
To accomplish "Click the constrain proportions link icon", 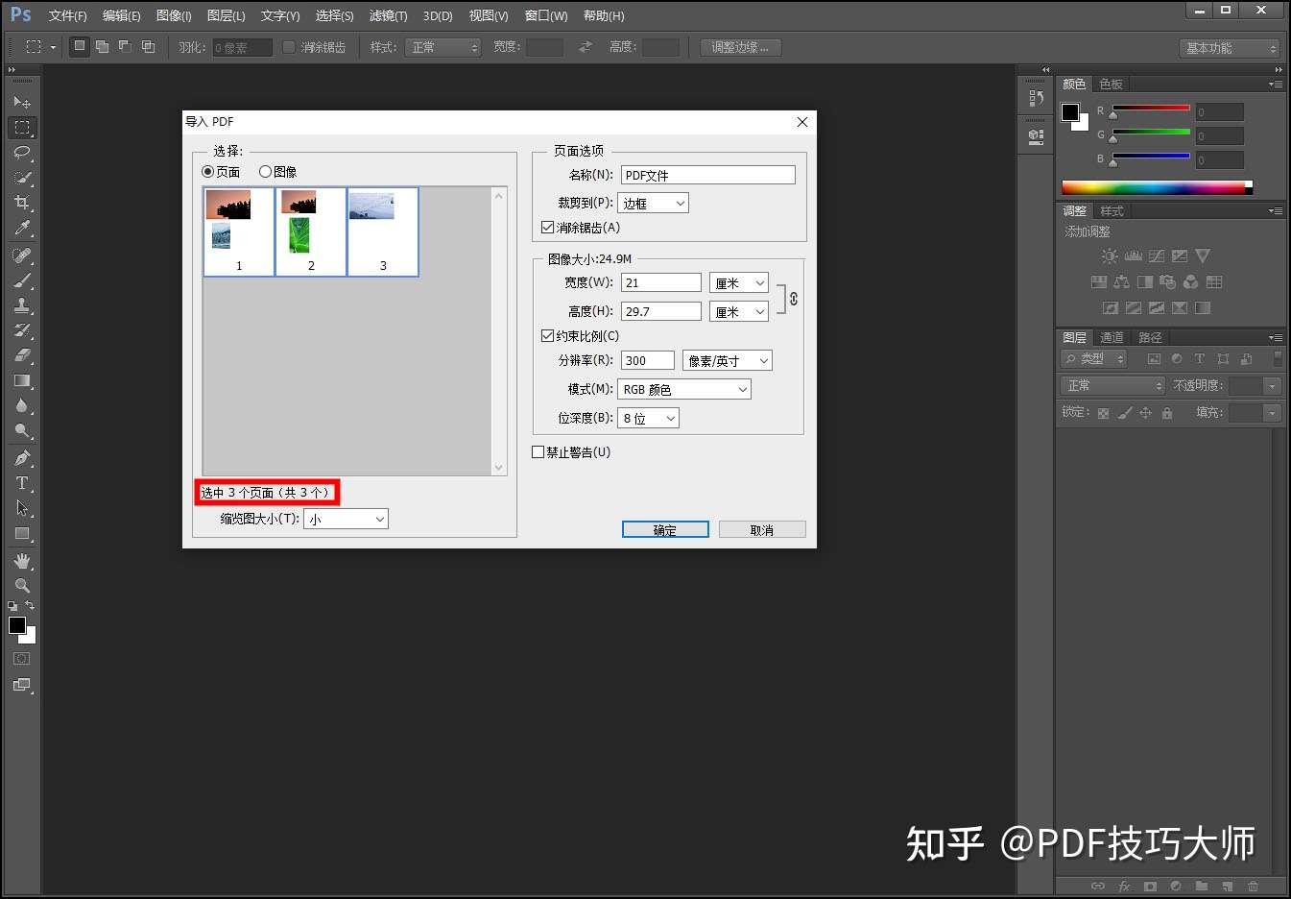I will tap(793, 299).
